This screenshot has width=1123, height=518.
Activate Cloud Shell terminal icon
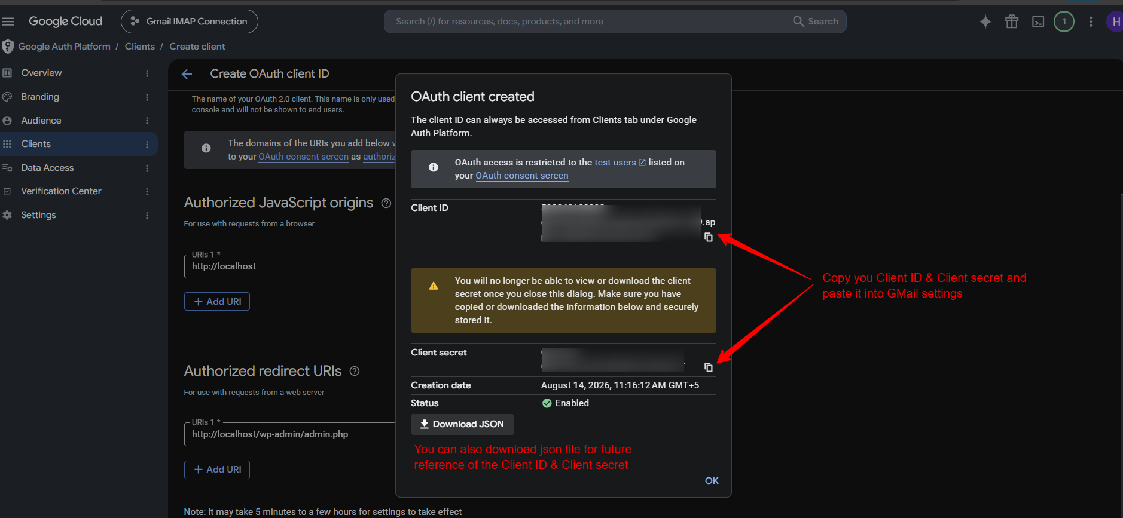click(x=1038, y=22)
